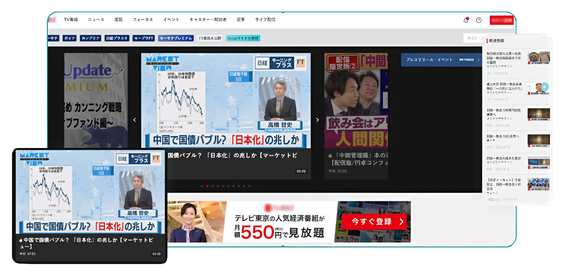564x270 pixels.
Task: Select the first carousel pagination dot
Action: click(202, 186)
